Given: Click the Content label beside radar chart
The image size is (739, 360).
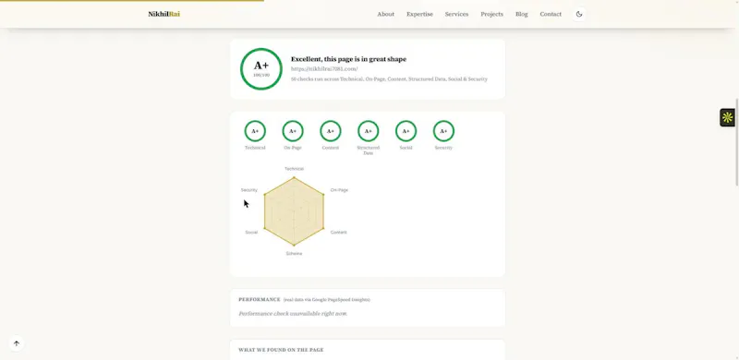Looking at the screenshot, I should click(x=338, y=233).
